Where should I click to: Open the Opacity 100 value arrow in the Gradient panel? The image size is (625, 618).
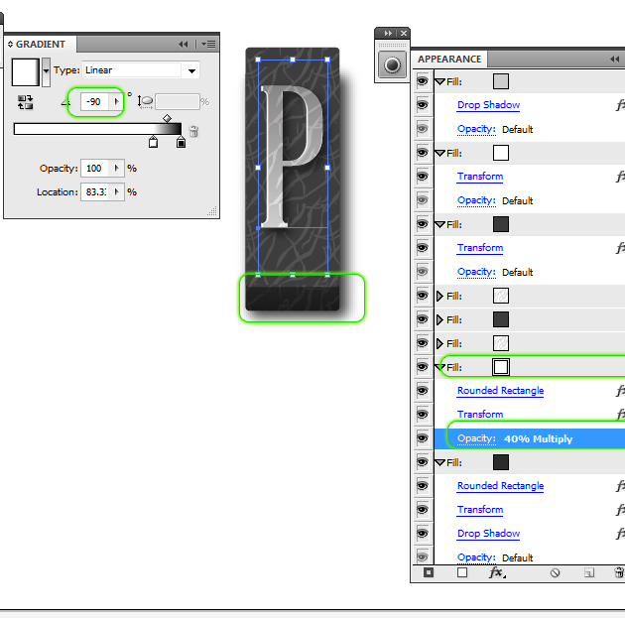click(116, 169)
